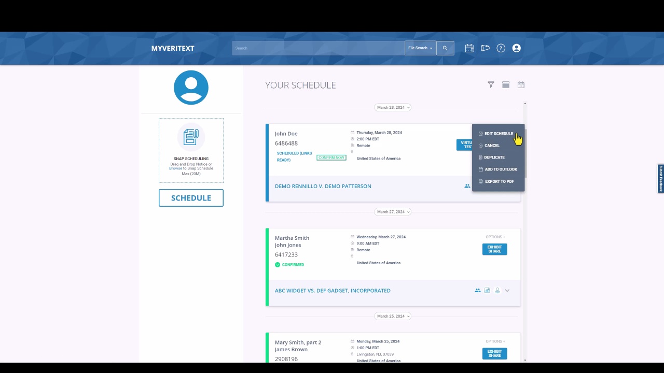The width and height of the screenshot is (664, 373).
Task: Click the Snap Scheduling drop zone
Action: (191, 150)
